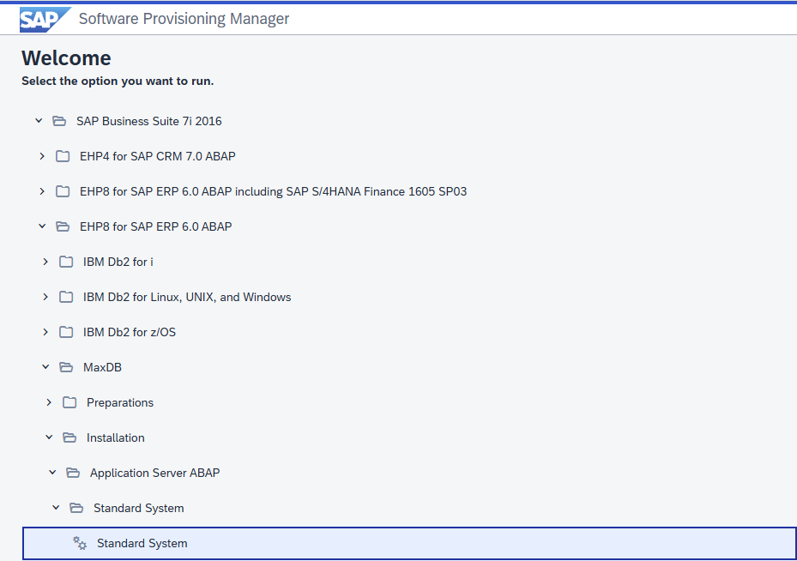Click folder icon beside Preparations
The height and width of the screenshot is (561, 797).
coord(69,402)
